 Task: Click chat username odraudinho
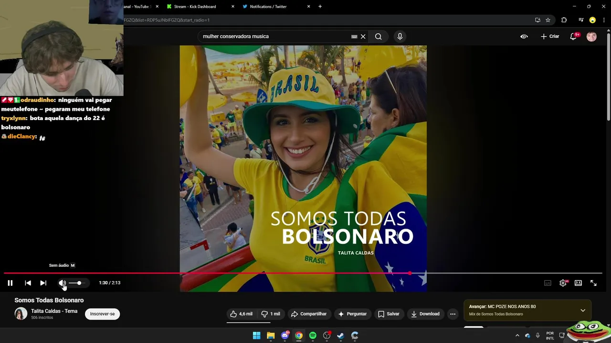pos(37,100)
